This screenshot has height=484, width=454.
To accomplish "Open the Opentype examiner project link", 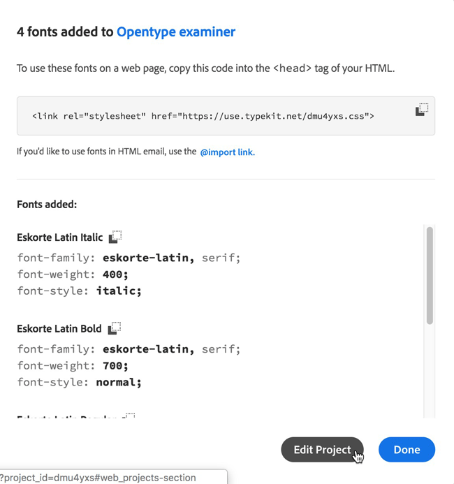I will pyautogui.click(x=176, y=32).
